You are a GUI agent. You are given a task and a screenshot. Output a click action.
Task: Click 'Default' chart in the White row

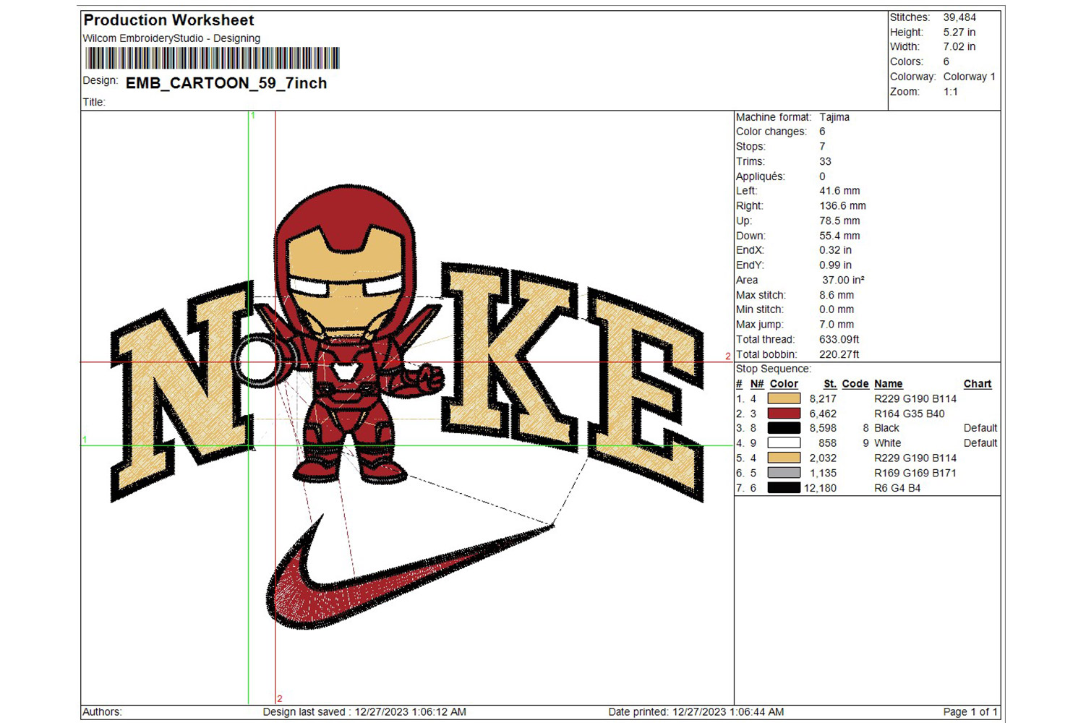980,443
